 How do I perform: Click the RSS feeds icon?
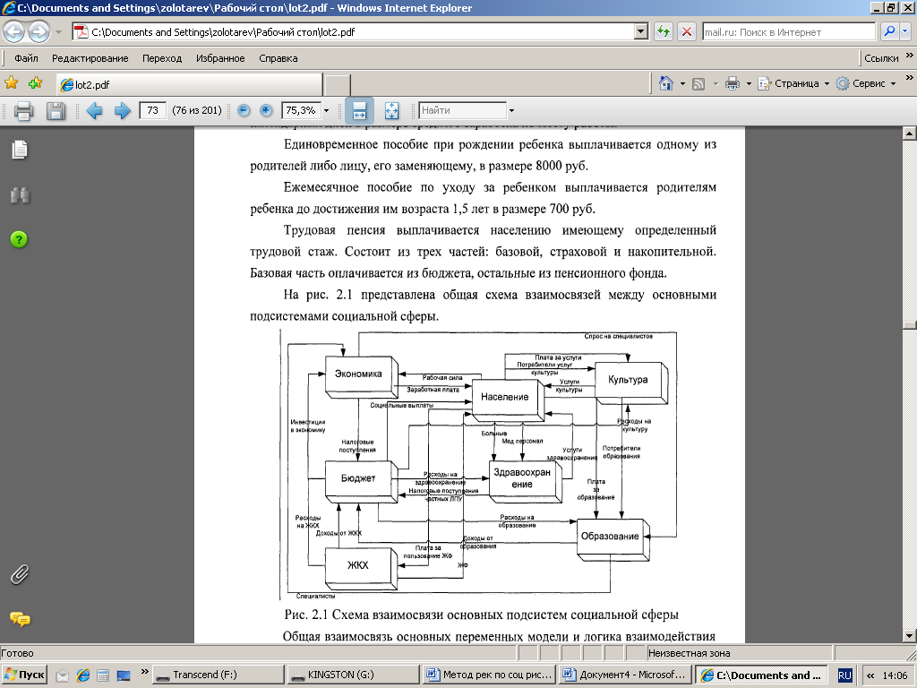coord(698,83)
